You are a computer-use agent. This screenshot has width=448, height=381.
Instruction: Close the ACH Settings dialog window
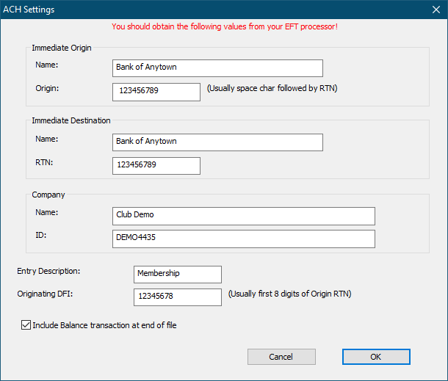pyautogui.click(x=433, y=10)
